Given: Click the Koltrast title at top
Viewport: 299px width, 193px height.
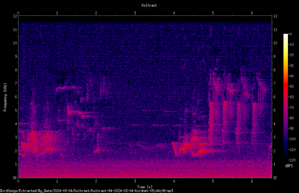Looking at the screenshot, I should point(149,5).
